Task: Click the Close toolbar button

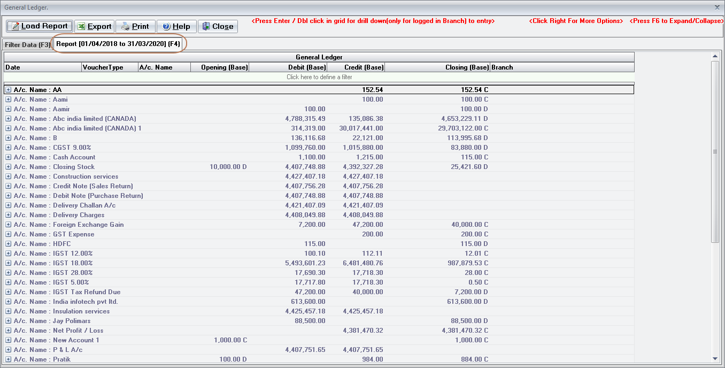Action: click(218, 26)
